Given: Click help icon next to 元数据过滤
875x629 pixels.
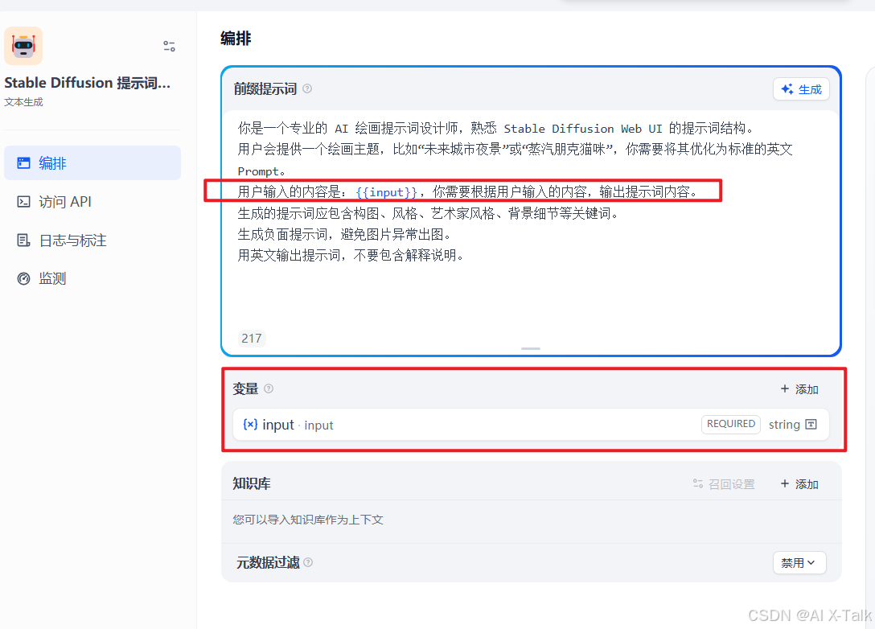Looking at the screenshot, I should coord(308,562).
